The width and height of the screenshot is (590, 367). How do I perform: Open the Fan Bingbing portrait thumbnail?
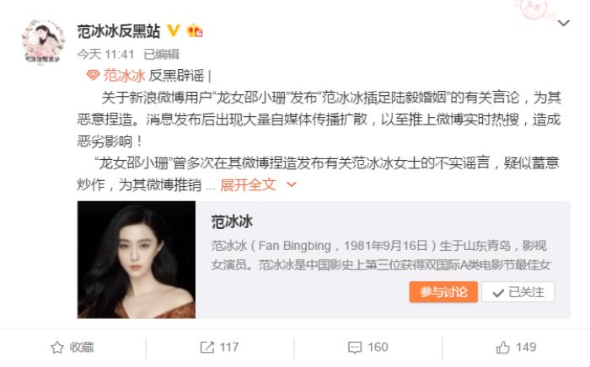click(137, 259)
